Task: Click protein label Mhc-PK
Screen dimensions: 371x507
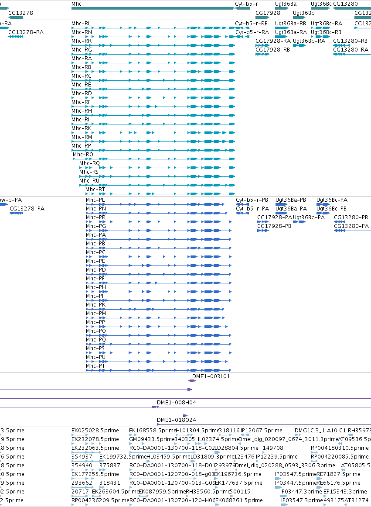Action: [95, 305]
